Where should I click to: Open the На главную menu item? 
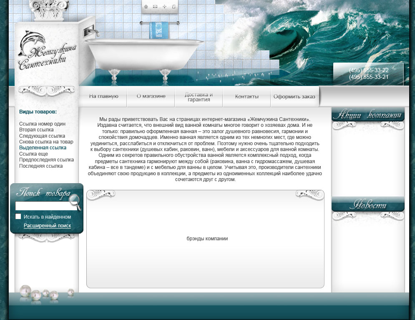103,96
